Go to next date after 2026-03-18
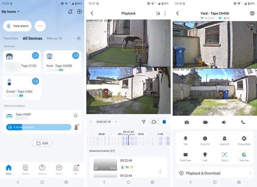257x187 pixels. pyautogui.click(x=116, y=122)
